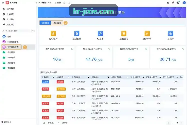The image size is (187, 125).
Task: Click the 编辑 edit button in top bar
Action: pyautogui.click(x=58, y=3)
